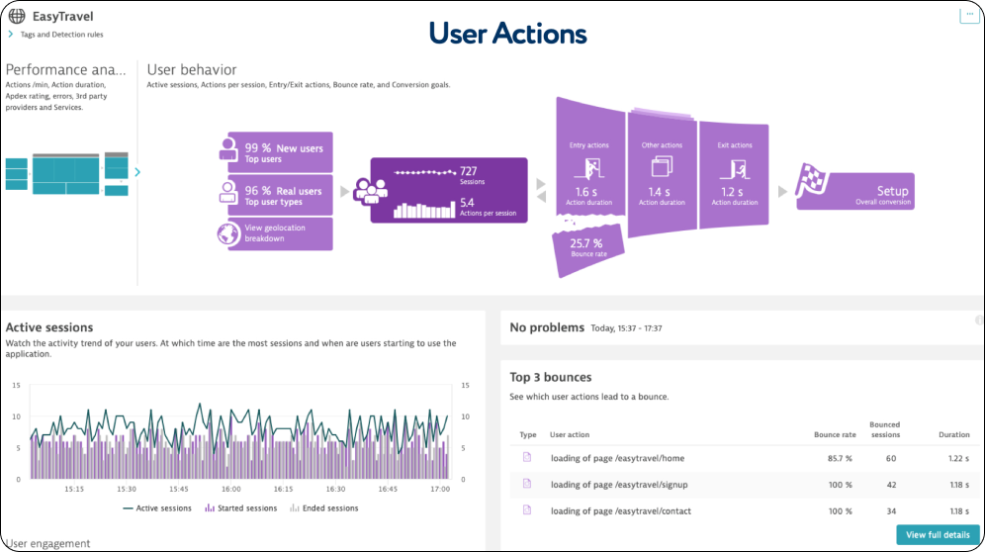
Task: Click the geolocation breakdown globe icon
Action: (x=227, y=233)
